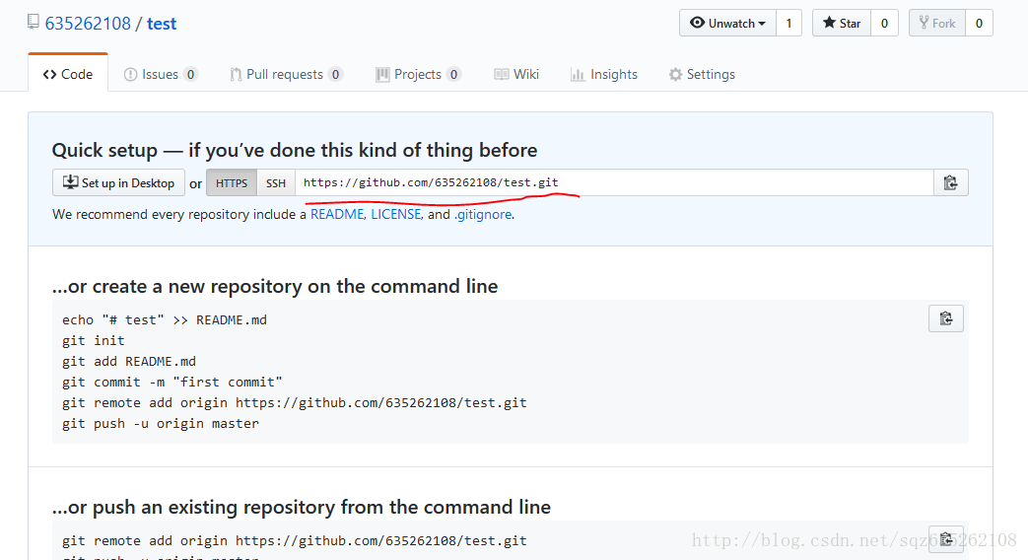
Task: Open the README link
Action: coord(337,214)
